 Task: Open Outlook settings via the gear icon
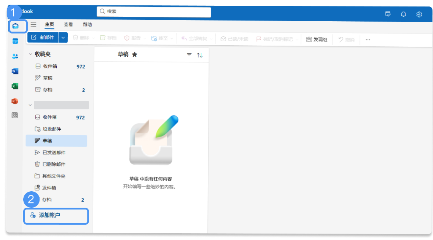pyautogui.click(x=419, y=14)
